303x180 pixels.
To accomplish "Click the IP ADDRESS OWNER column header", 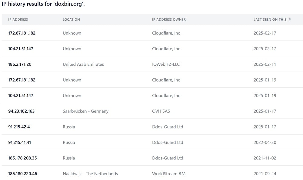I will point(169,19).
